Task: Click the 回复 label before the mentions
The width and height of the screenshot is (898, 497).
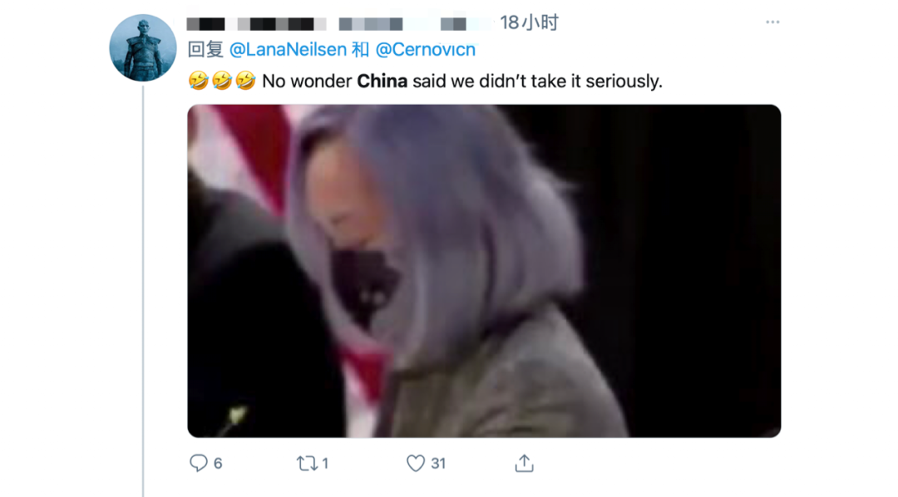Action: (205, 50)
